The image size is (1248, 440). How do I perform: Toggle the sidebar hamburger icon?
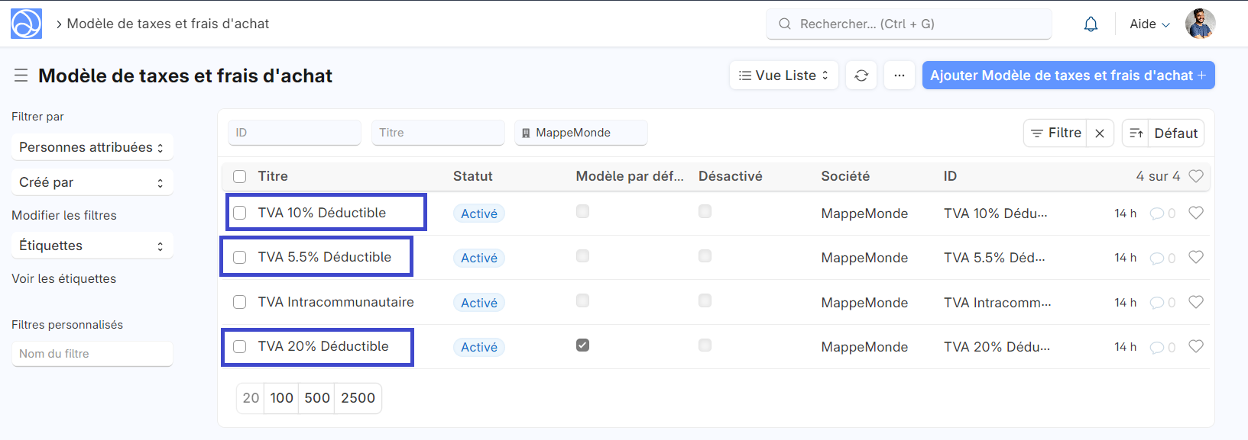(x=21, y=75)
